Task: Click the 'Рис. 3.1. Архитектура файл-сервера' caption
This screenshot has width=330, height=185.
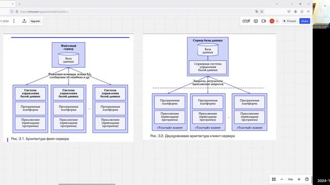Action: coord(40,139)
